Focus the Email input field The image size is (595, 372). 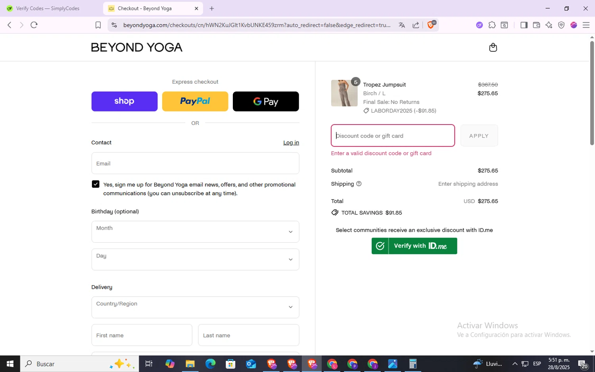tap(195, 163)
